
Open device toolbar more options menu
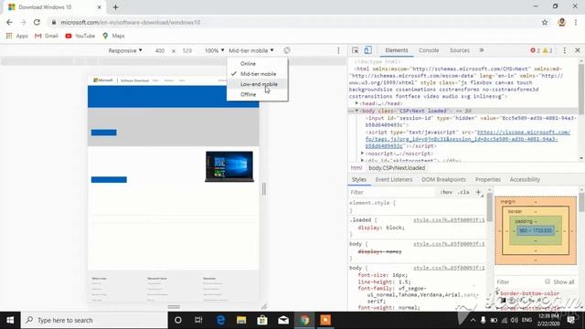point(338,50)
